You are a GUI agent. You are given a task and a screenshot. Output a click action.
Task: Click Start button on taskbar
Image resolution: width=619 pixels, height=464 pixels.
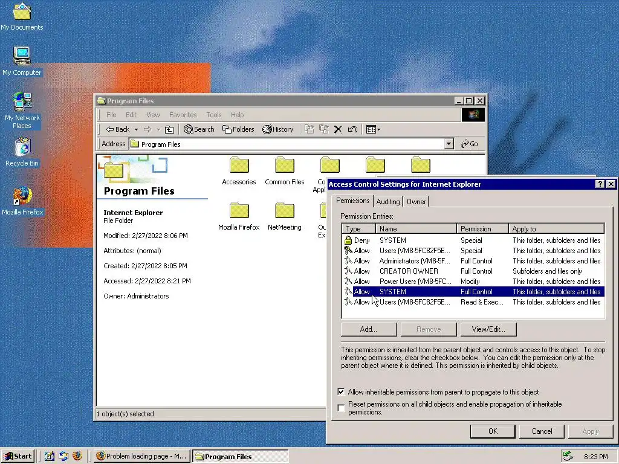tap(18, 456)
